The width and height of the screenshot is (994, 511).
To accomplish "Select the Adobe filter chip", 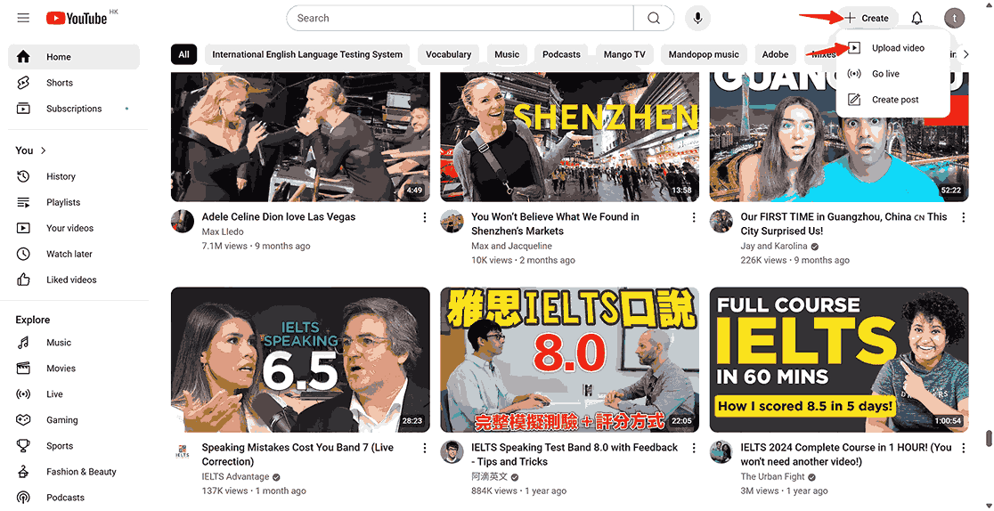I will click(775, 54).
